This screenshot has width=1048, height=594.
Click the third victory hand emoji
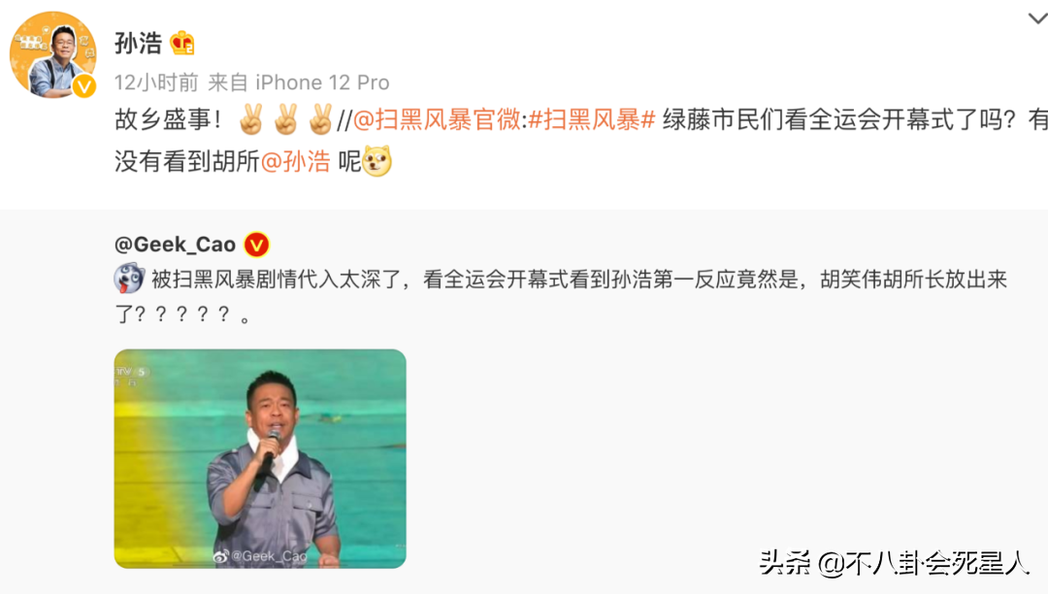pyautogui.click(x=321, y=119)
